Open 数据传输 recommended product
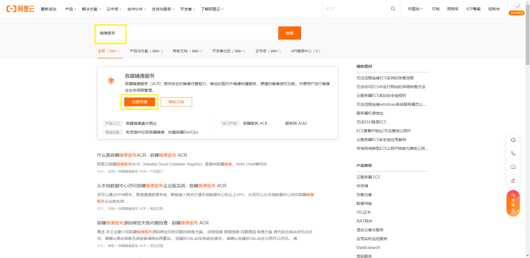 tap(364, 203)
